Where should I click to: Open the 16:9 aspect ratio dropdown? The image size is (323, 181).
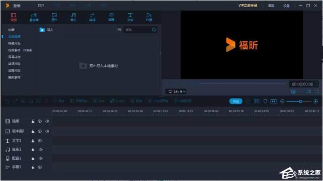[x=176, y=92]
